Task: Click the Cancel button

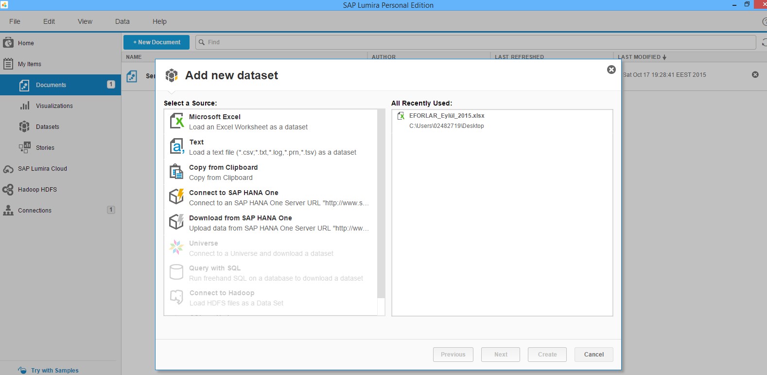Action: point(593,355)
